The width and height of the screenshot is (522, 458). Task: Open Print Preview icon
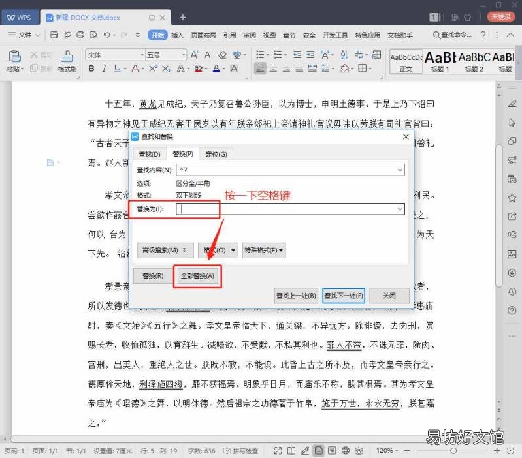(x=93, y=35)
